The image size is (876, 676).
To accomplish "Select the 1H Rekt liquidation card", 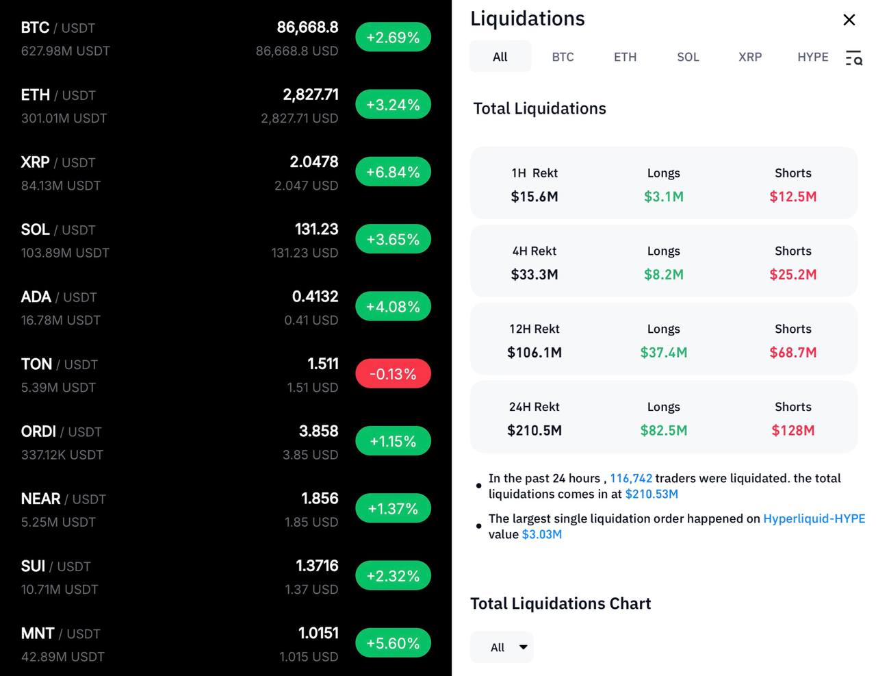I will pyautogui.click(x=663, y=184).
